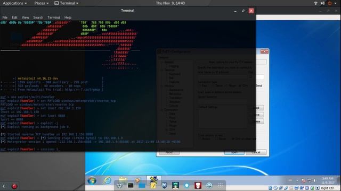Click the power icon in top bar

tap(330, 3)
